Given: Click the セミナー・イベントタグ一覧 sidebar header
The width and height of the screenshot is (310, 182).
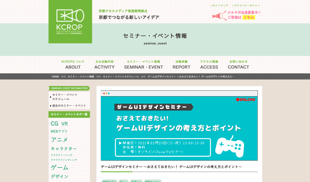Looking at the screenshot, I should [69, 115].
